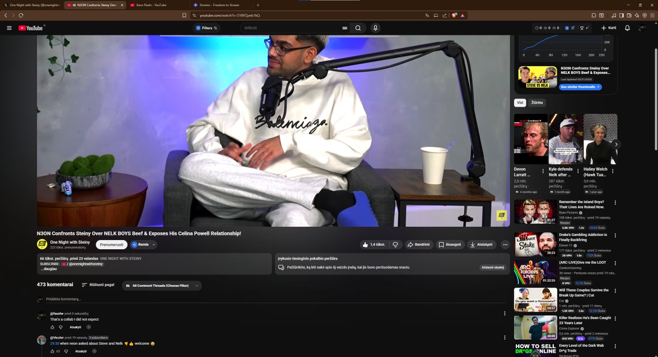Open the on-screen keyboard icon in search box
658x357 pixels.
pos(344,28)
